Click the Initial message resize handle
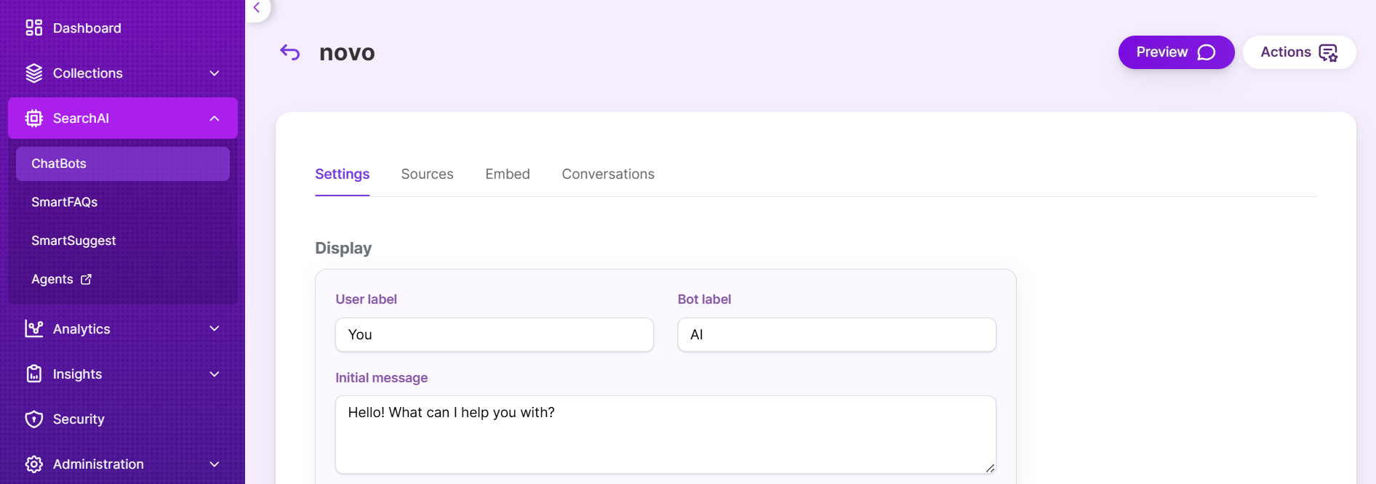Viewport: 1376px width, 484px height. pyautogui.click(x=990, y=468)
